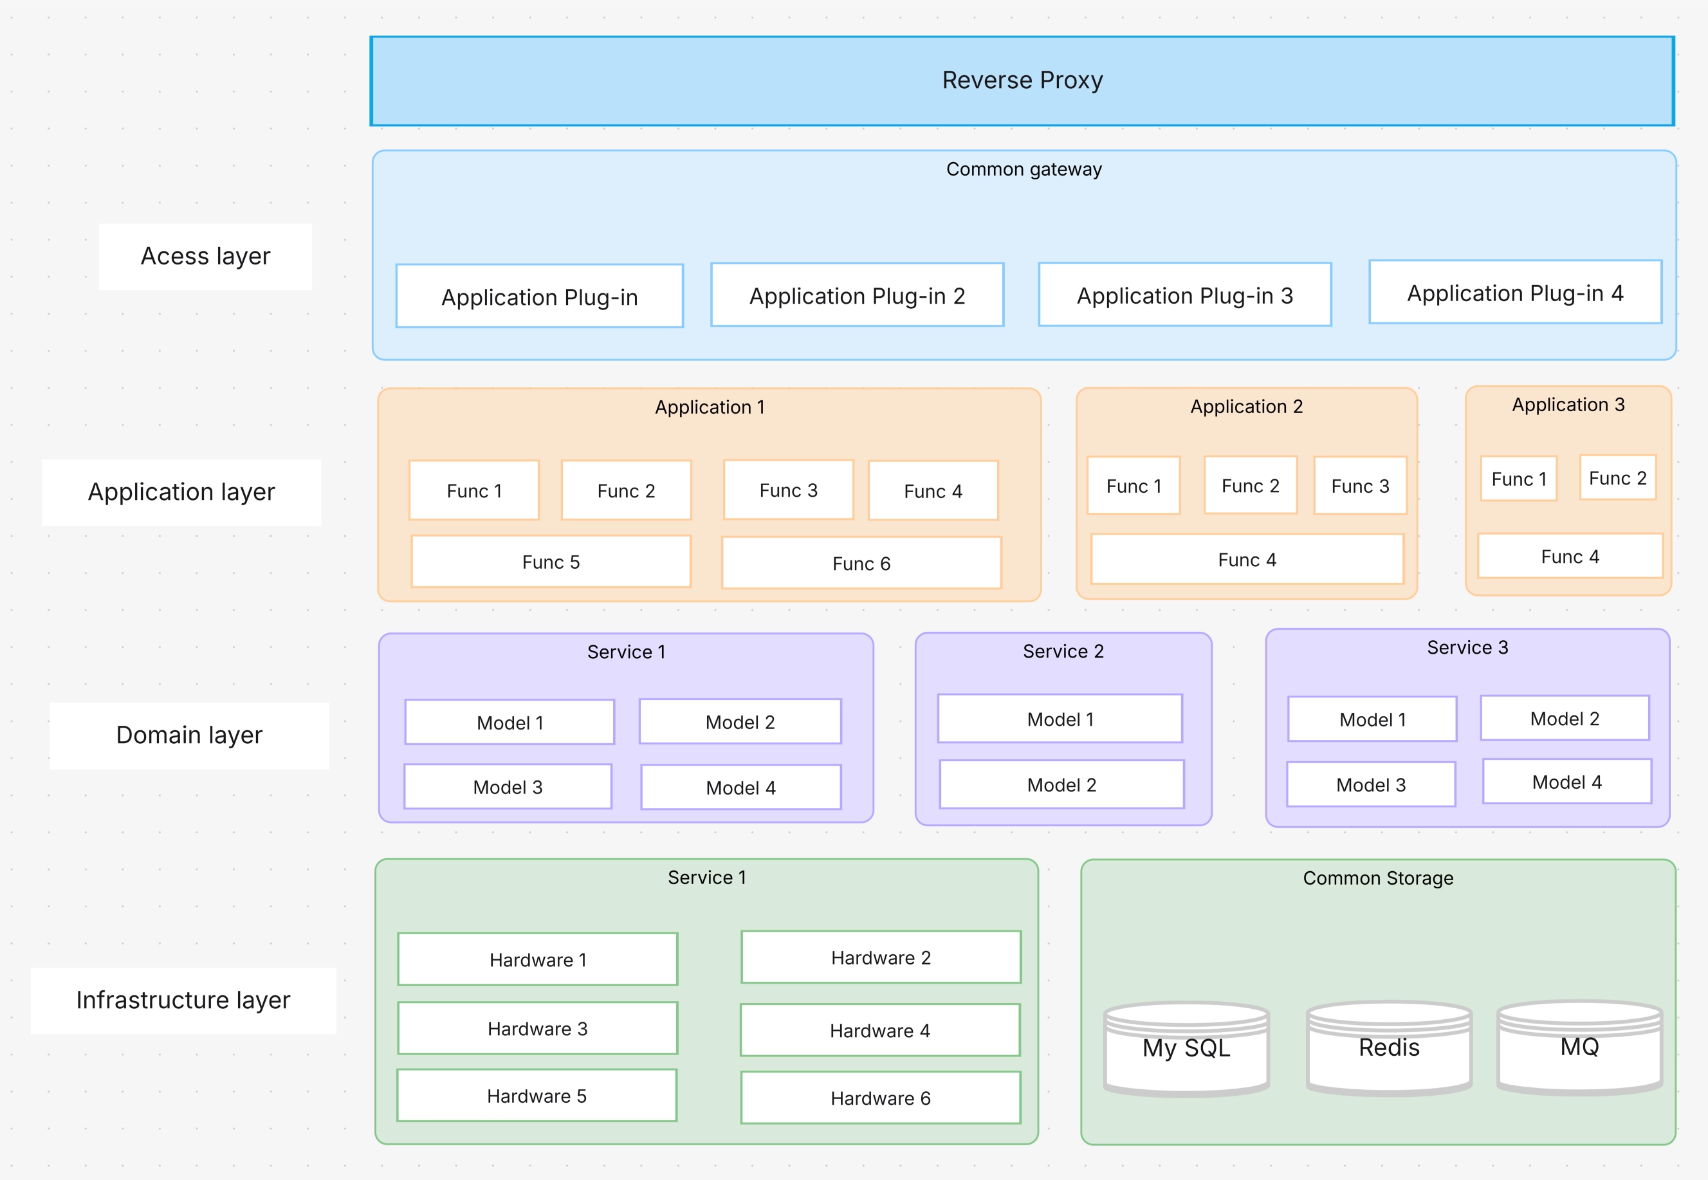Click the Redis database cylinder shape
Viewport: 1708px width, 1180px height.
[1389, 1047]
